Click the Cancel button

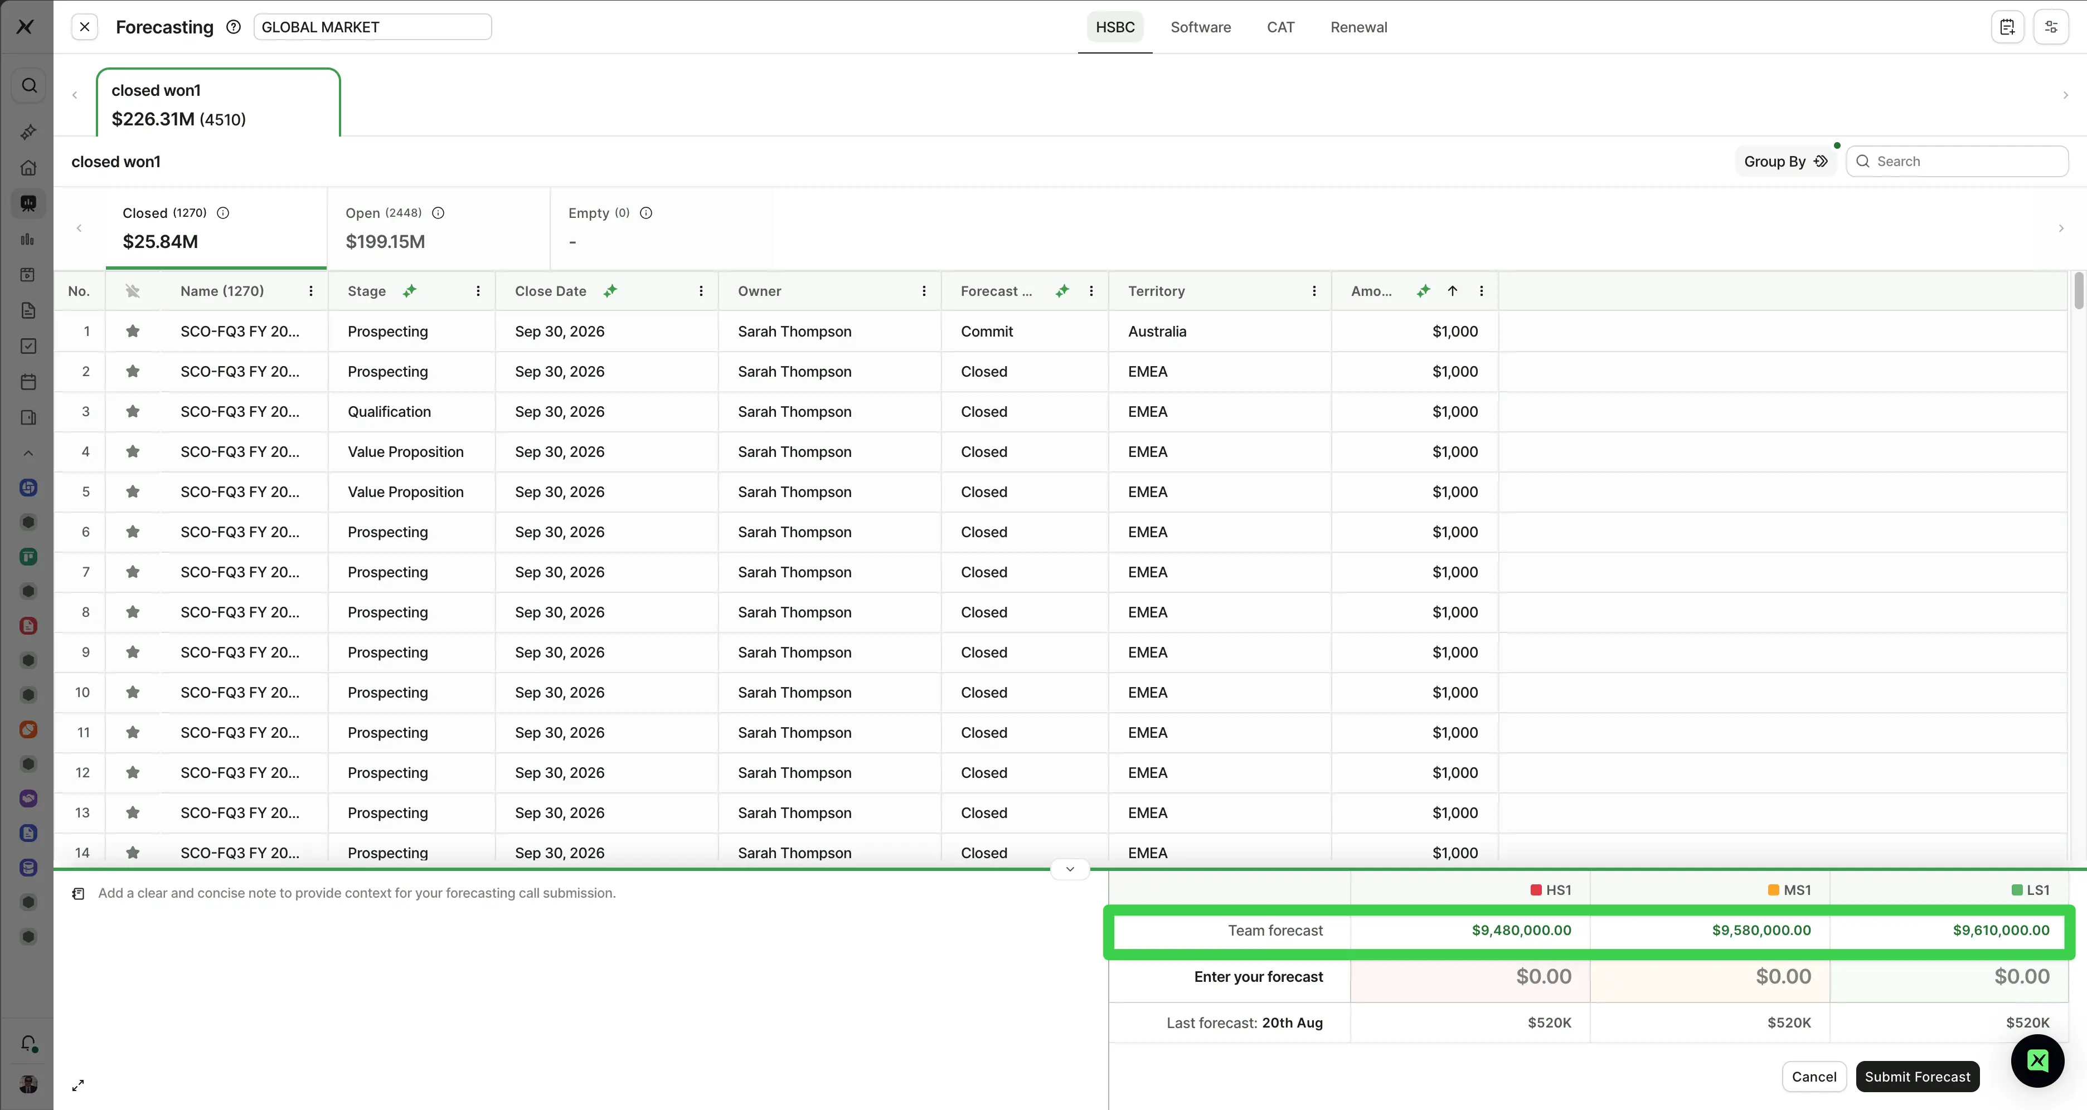(x=1814, y=1076)
